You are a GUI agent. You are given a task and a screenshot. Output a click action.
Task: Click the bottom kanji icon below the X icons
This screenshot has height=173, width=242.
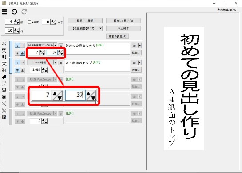(4, 117)
